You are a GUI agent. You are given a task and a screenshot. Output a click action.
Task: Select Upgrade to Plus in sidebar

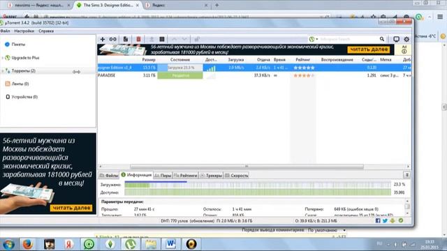[25, 58]
